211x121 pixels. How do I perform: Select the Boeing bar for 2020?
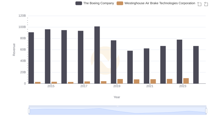pyautogui.click(x=130, y=67)
